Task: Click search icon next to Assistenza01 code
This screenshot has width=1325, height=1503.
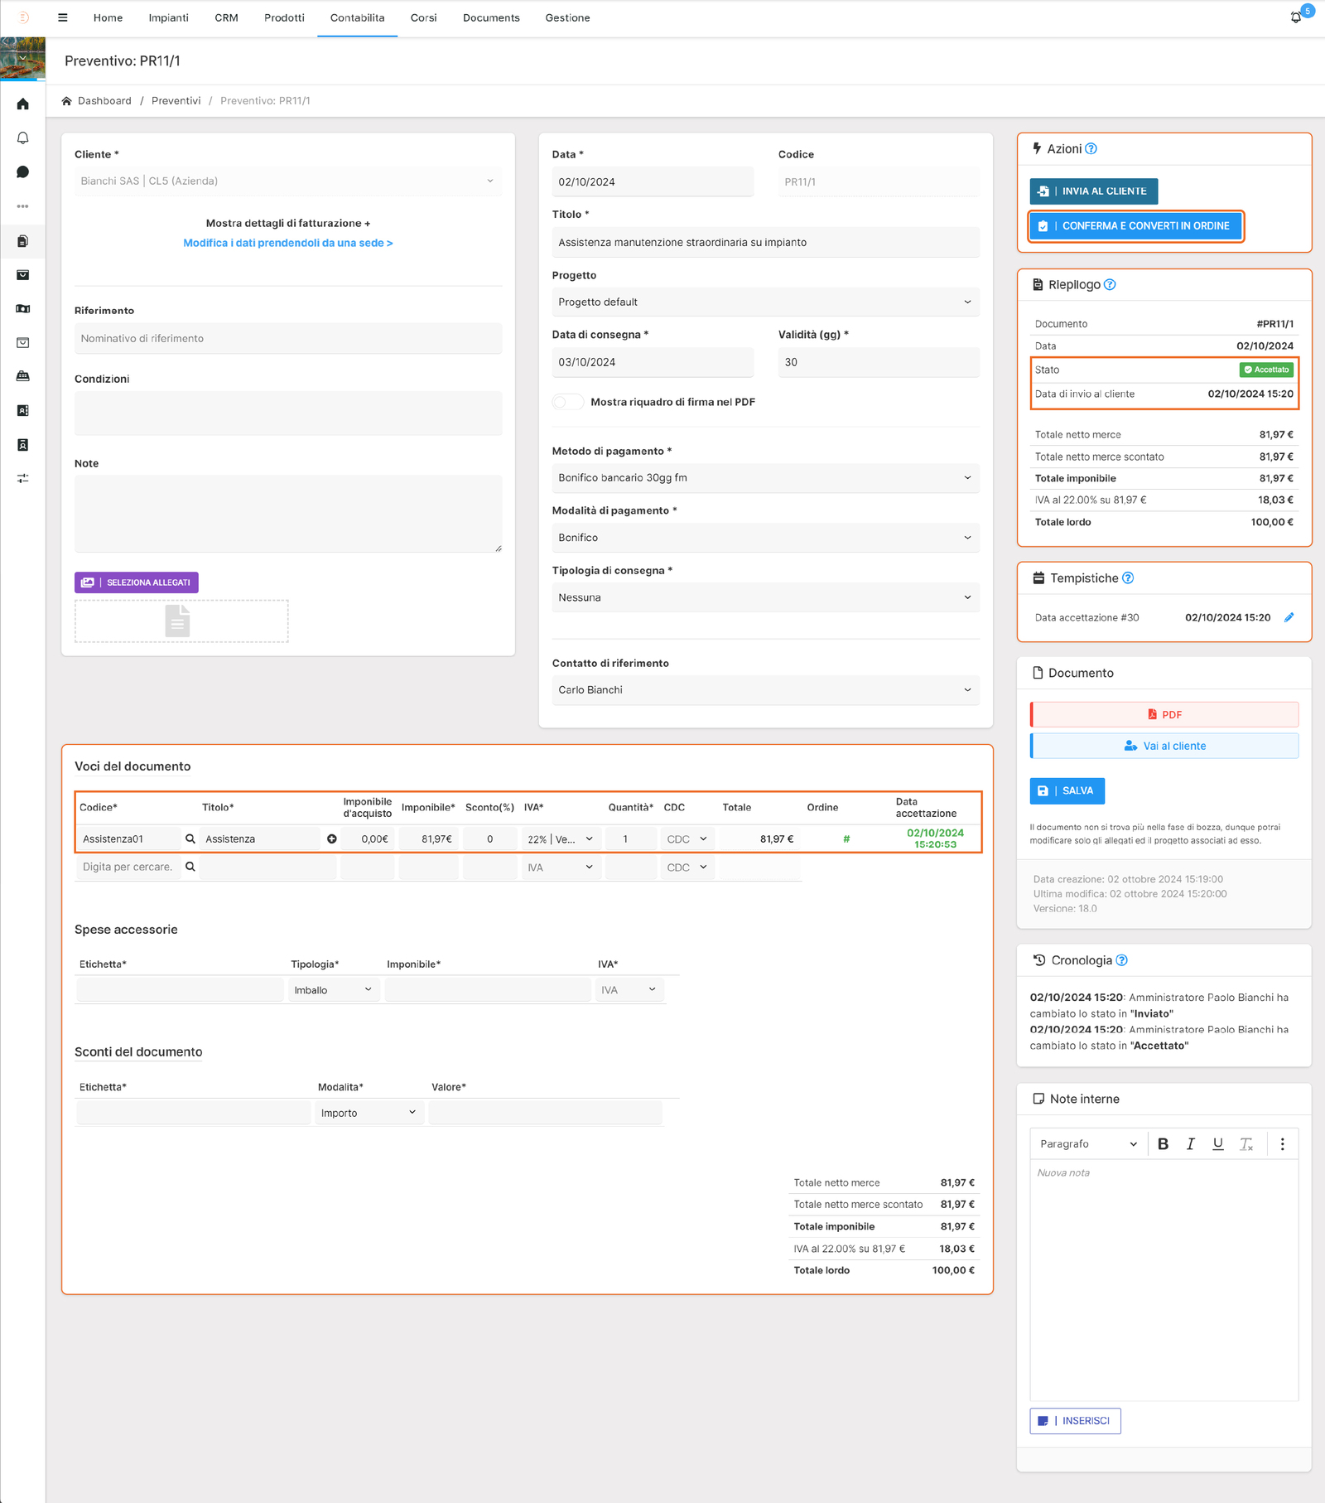Action: pos(190,839)
